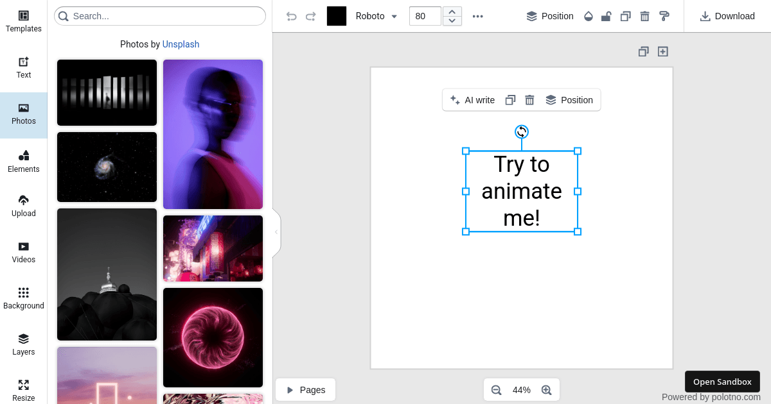Open the Videos panel
Image resolution: width=771 pixels, height=404 pixels.
tap(23, 251)
